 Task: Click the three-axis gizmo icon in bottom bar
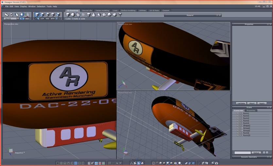(131, 163)
